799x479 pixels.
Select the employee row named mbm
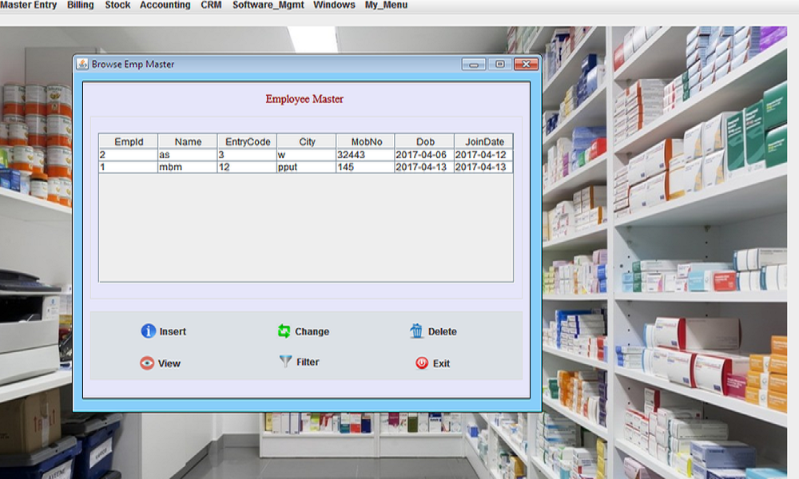[x=188, y=168]
